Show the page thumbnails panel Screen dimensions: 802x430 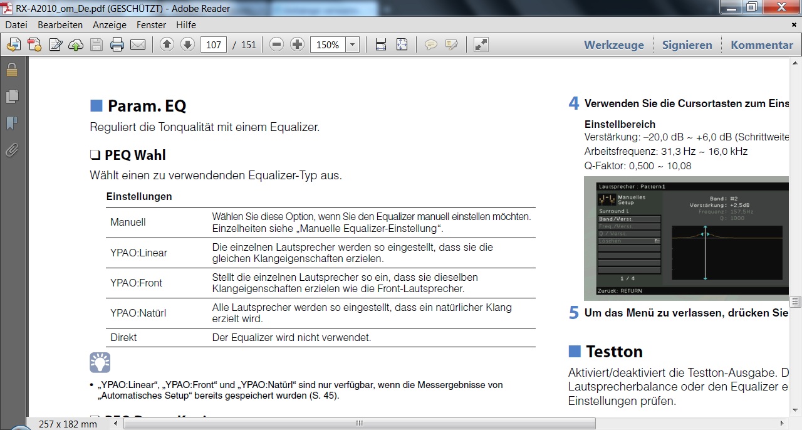[12, 96]
